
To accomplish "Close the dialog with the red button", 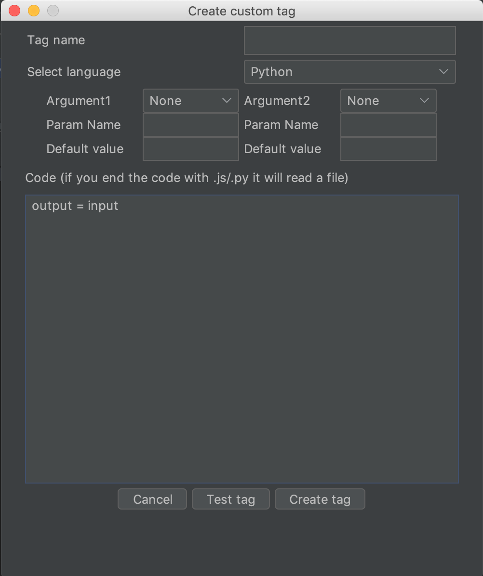I will (x=14, y=11).
